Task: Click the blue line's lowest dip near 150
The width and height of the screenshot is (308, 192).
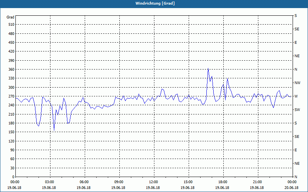Action: click(x=54, y=130)
